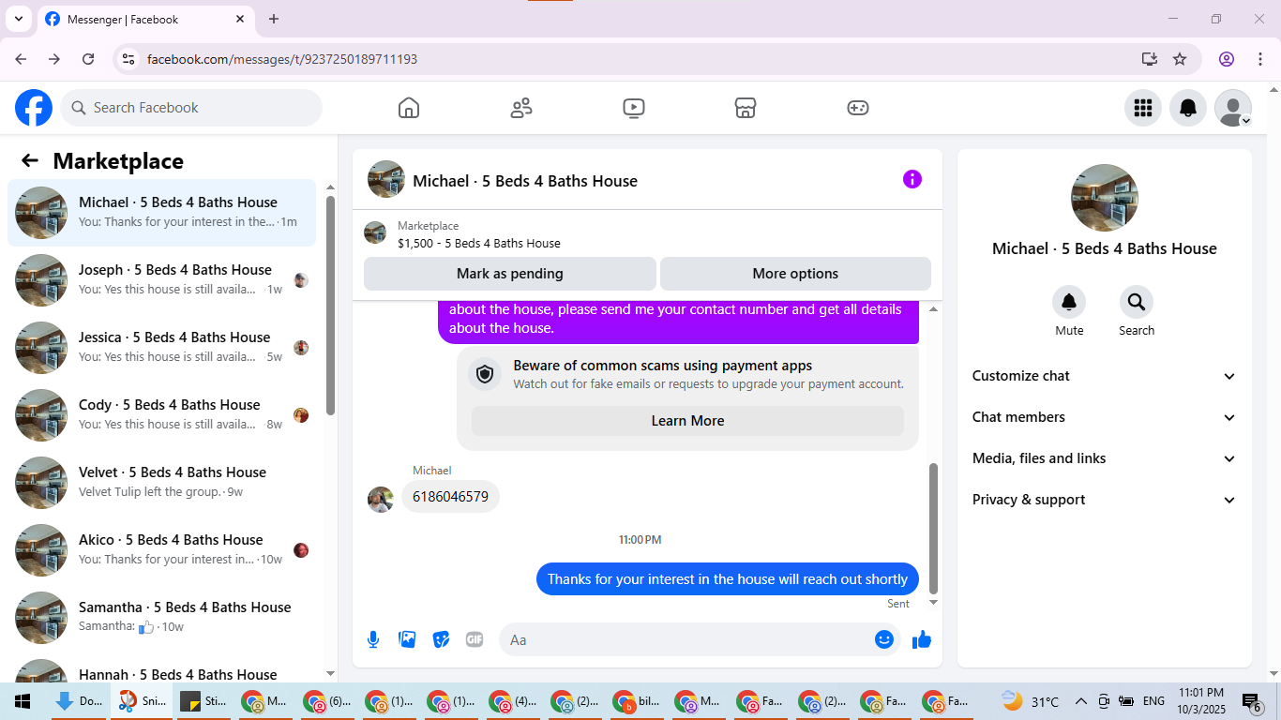Screen dimensions: 1281x720
Task: Search in conversation with magnifier icon
Action: 1137,302
